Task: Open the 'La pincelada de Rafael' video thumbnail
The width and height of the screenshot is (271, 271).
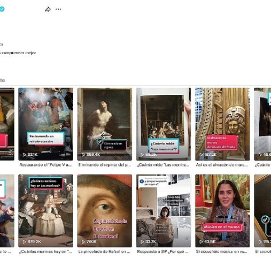Action: point(104,210)
